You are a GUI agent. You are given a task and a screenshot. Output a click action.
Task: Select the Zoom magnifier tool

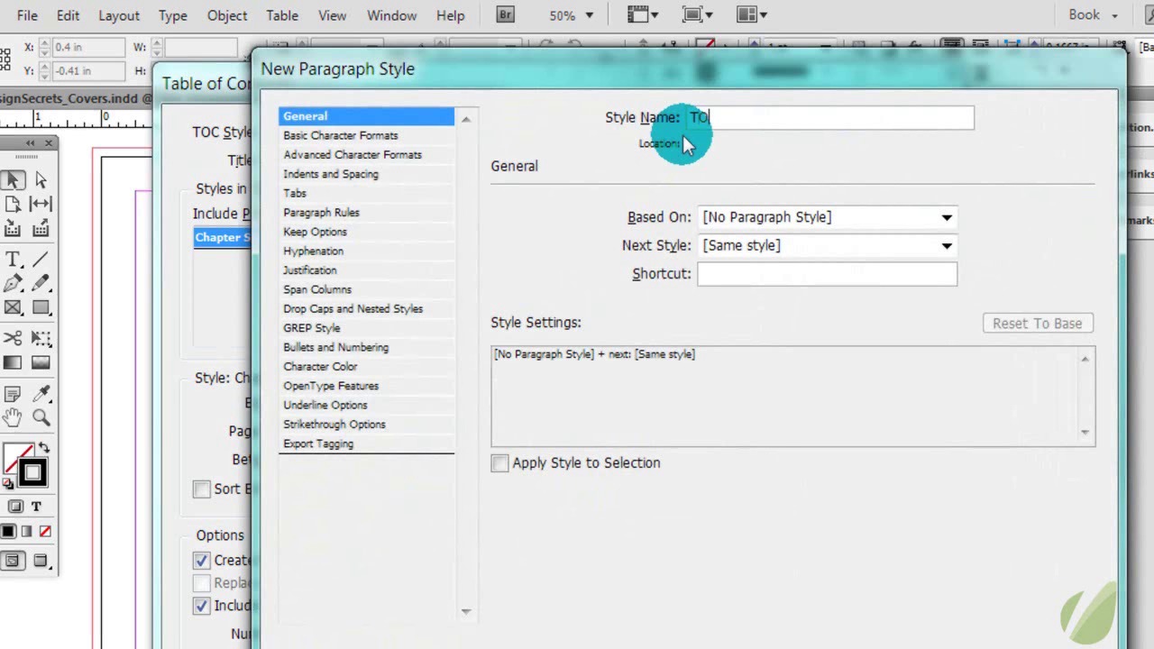coord(41,417)
